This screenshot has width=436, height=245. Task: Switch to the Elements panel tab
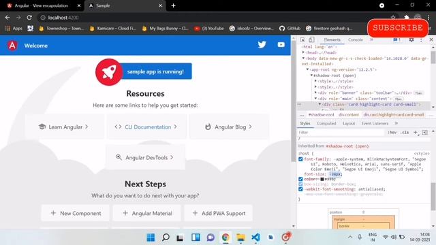tap(332, 39)
